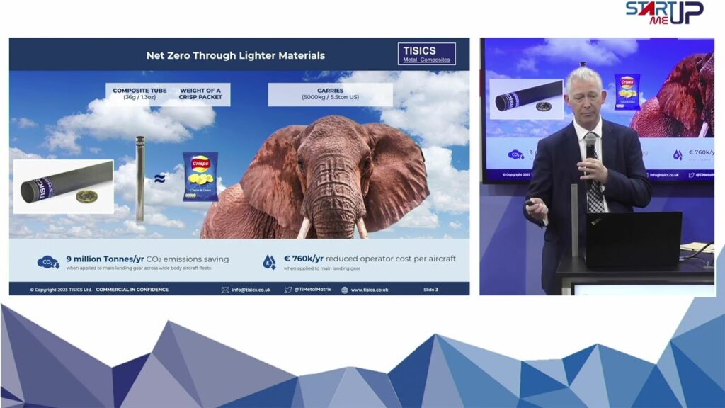Click the fuel droplet icon beside €760k/yr

coord(269,262)
